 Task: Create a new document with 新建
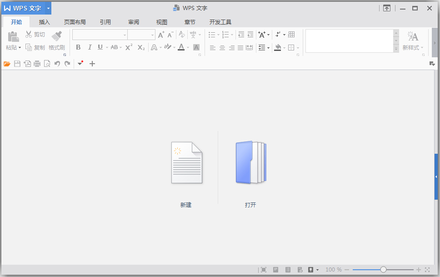(x=186, y=175)
